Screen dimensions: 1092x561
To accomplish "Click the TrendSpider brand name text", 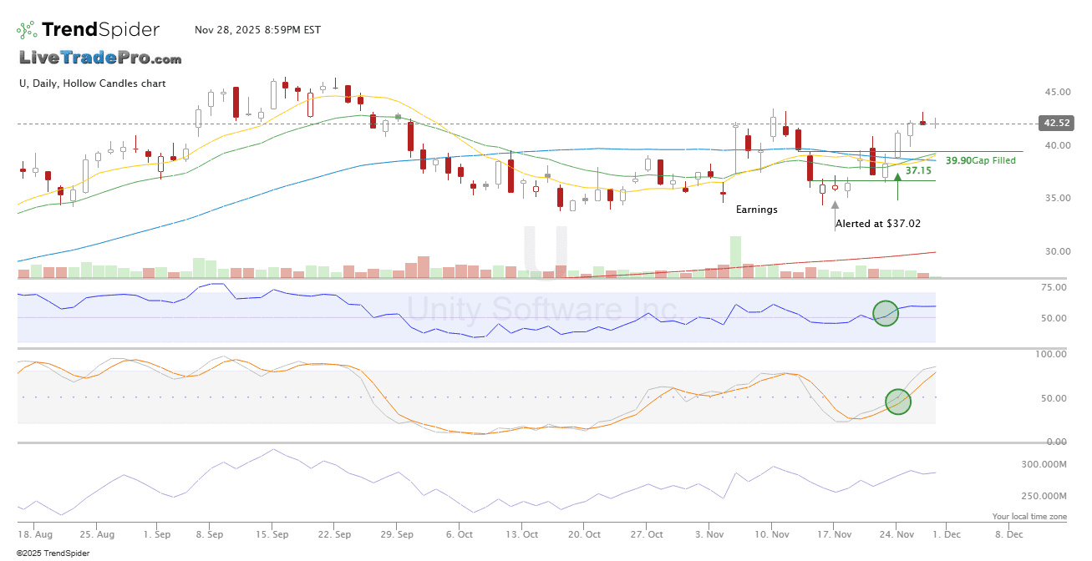I will pyautogui.click(x=100, y=30).
